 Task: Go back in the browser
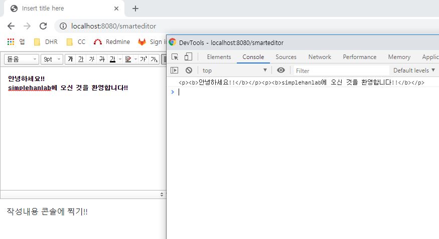(x=11, y=26)
